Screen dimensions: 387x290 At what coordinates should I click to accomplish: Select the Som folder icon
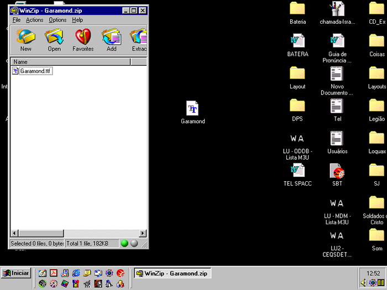click(x=377, y=240)
